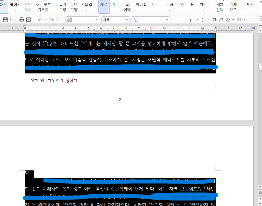Image resolution: width=262 pixels, height=206 pixels.
Task: Click the vertical scrollbar thumb
Action: tap(260, 67)
